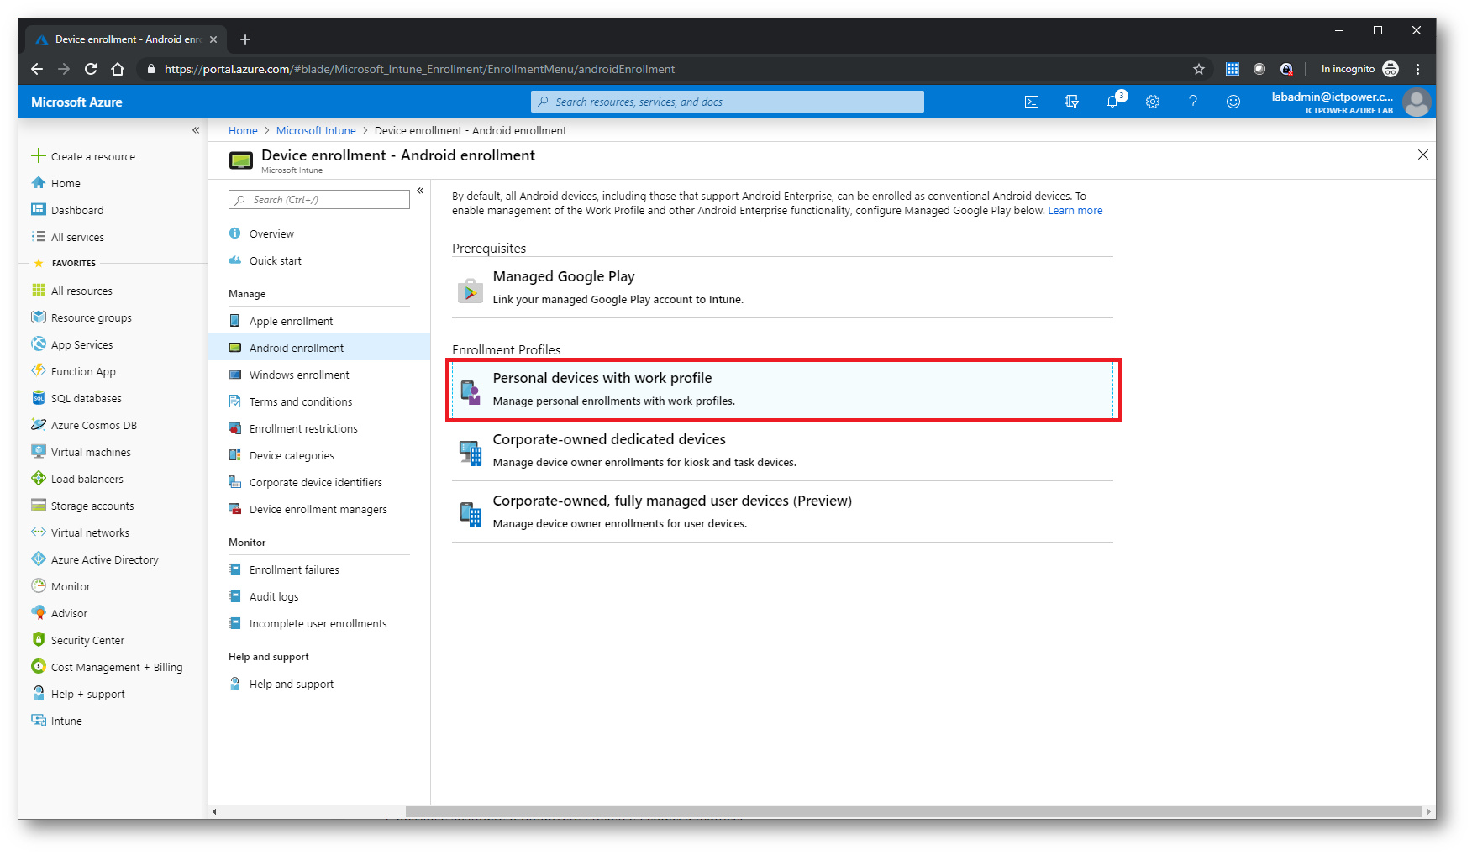Open Corporate-owned fully managed user devices

tap(782, 512)
